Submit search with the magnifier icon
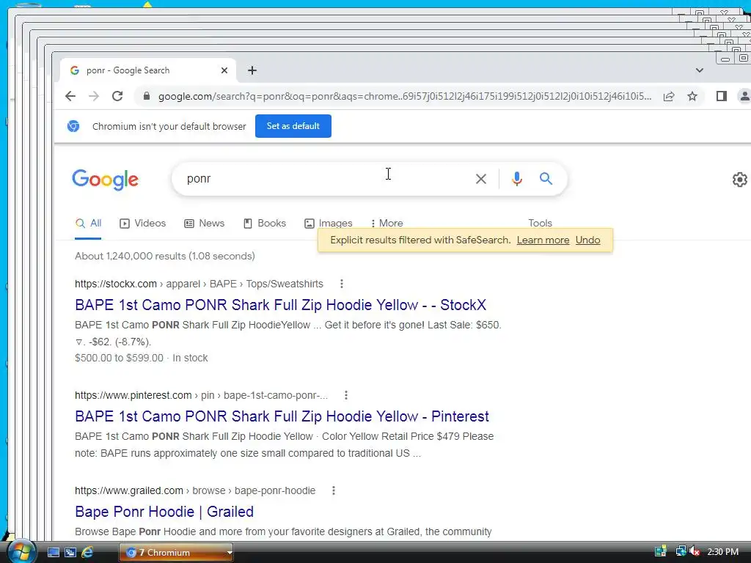 [x=546, y=179]
